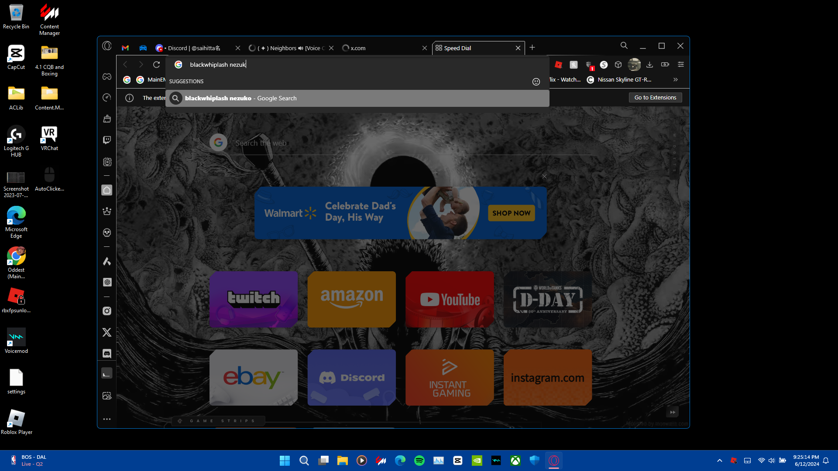
Task: Open the X sidebar messenger icon
Action: 107,332
